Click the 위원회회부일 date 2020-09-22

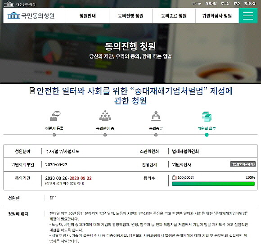(56, 165)
